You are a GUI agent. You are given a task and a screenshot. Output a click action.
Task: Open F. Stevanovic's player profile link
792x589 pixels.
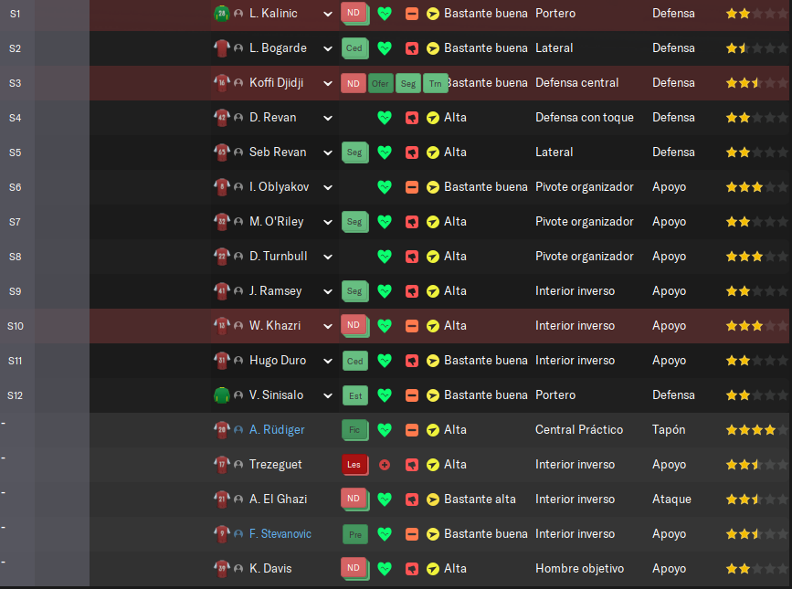tap(280, 533)
